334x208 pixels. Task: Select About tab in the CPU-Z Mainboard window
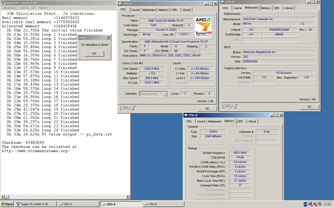pyautogui.click(x=289, y=8)
